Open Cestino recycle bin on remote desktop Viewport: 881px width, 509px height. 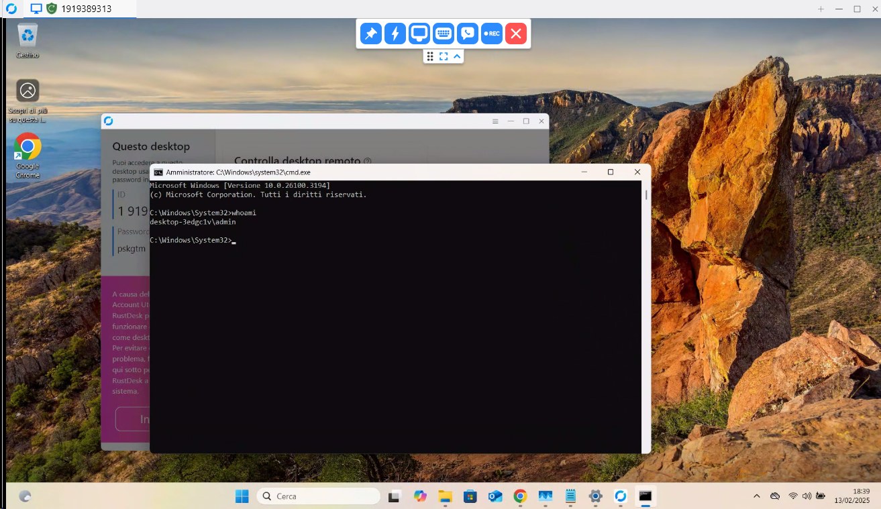pos(28,40)
